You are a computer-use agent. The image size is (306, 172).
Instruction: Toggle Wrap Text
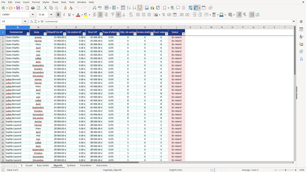pos(131,15)
